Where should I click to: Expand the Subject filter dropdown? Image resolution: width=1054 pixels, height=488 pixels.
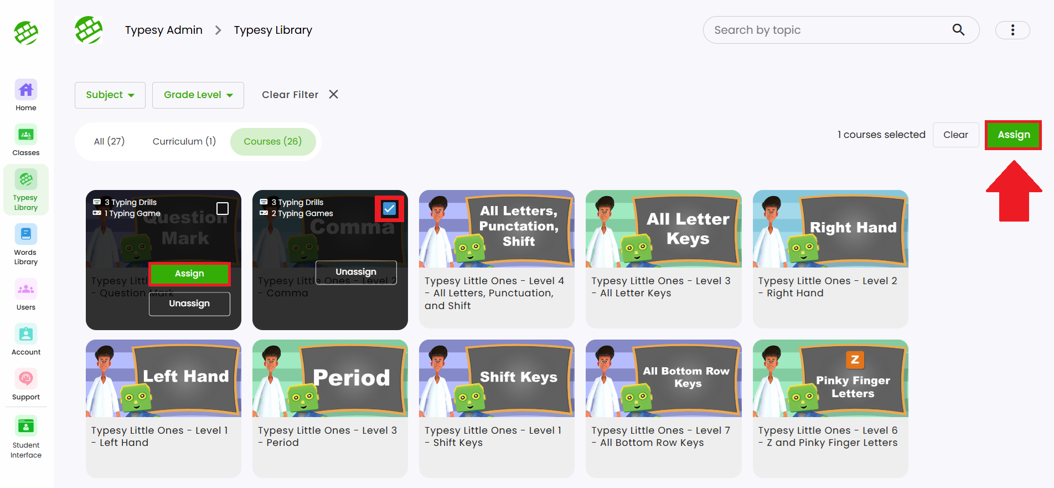(x=110, y=95)
